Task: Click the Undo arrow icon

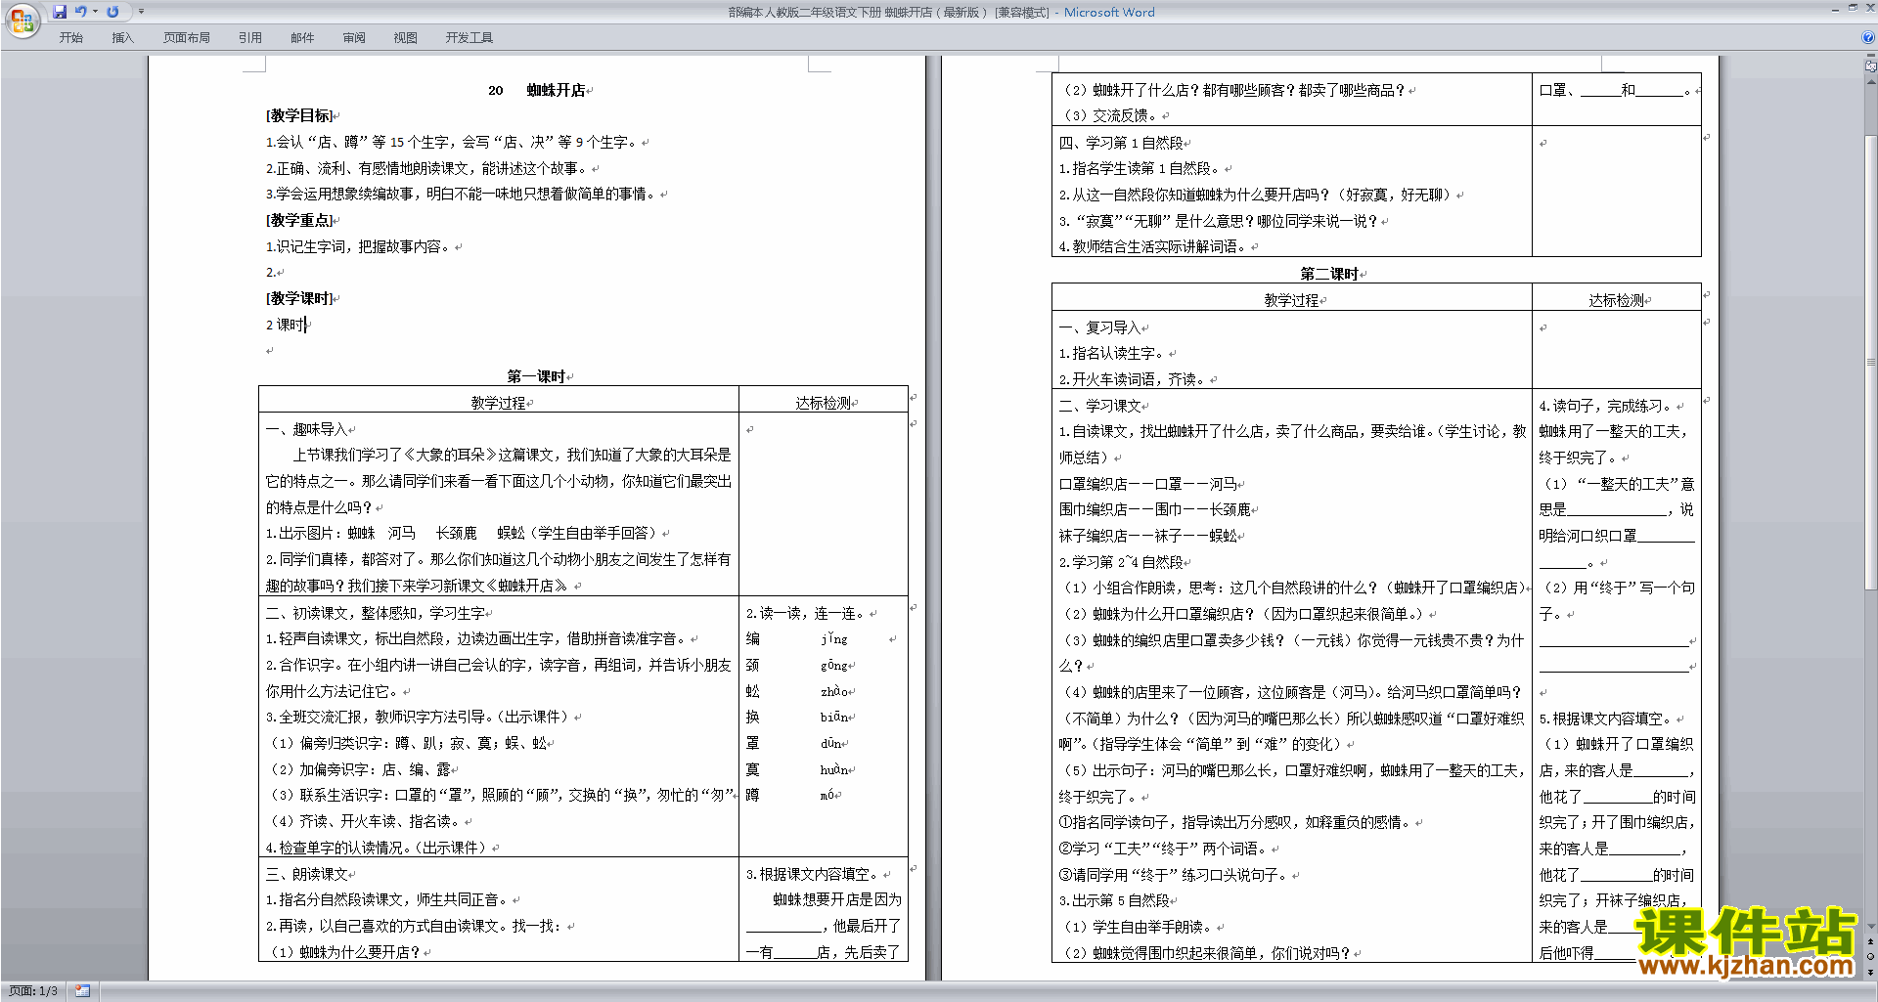Action: pos(81,12)
